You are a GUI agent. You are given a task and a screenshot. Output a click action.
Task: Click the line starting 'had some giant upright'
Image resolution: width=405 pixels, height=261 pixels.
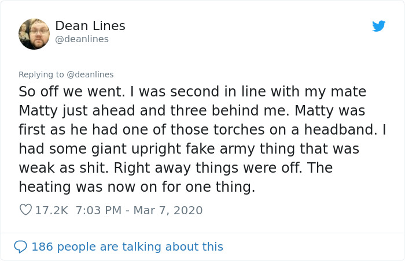click(189, 149)
